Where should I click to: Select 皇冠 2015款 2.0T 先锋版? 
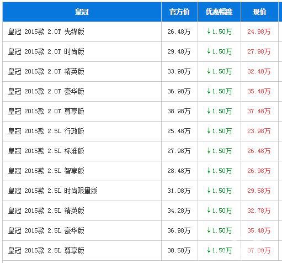pos(46,31)
